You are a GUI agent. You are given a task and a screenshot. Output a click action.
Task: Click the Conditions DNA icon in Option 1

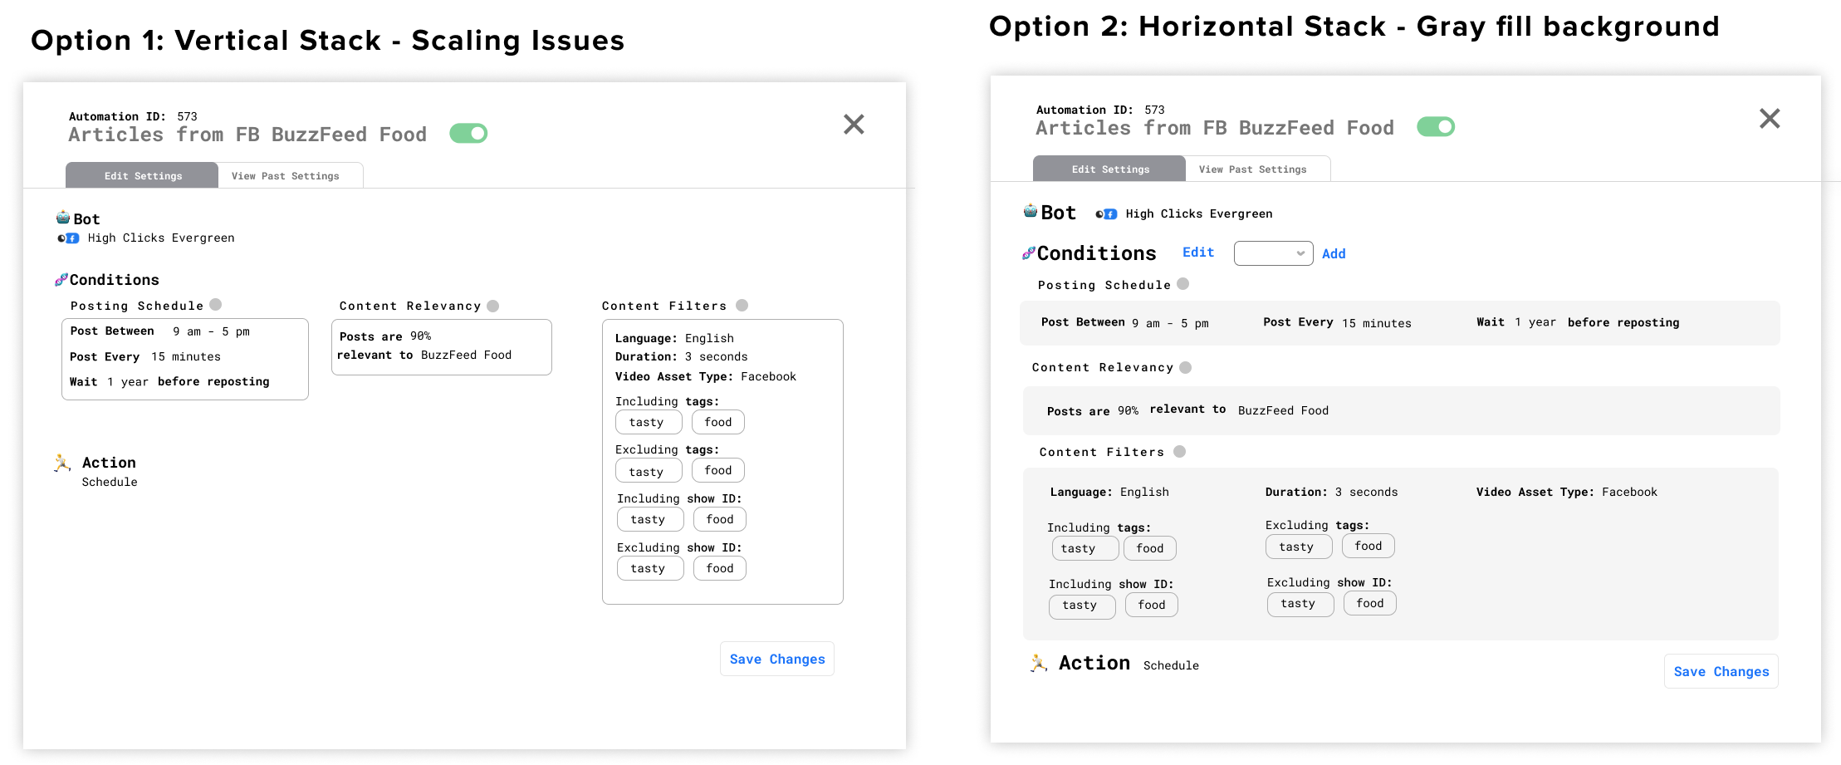click(x=61, y=280)
